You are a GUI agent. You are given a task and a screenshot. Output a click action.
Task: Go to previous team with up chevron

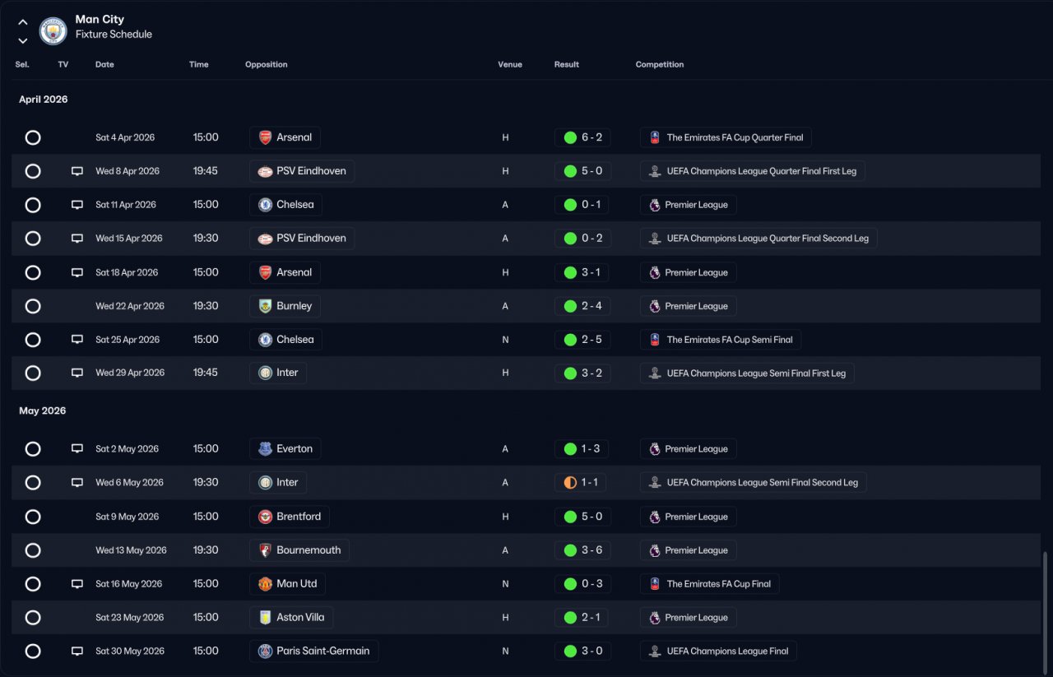click(22, 22)
